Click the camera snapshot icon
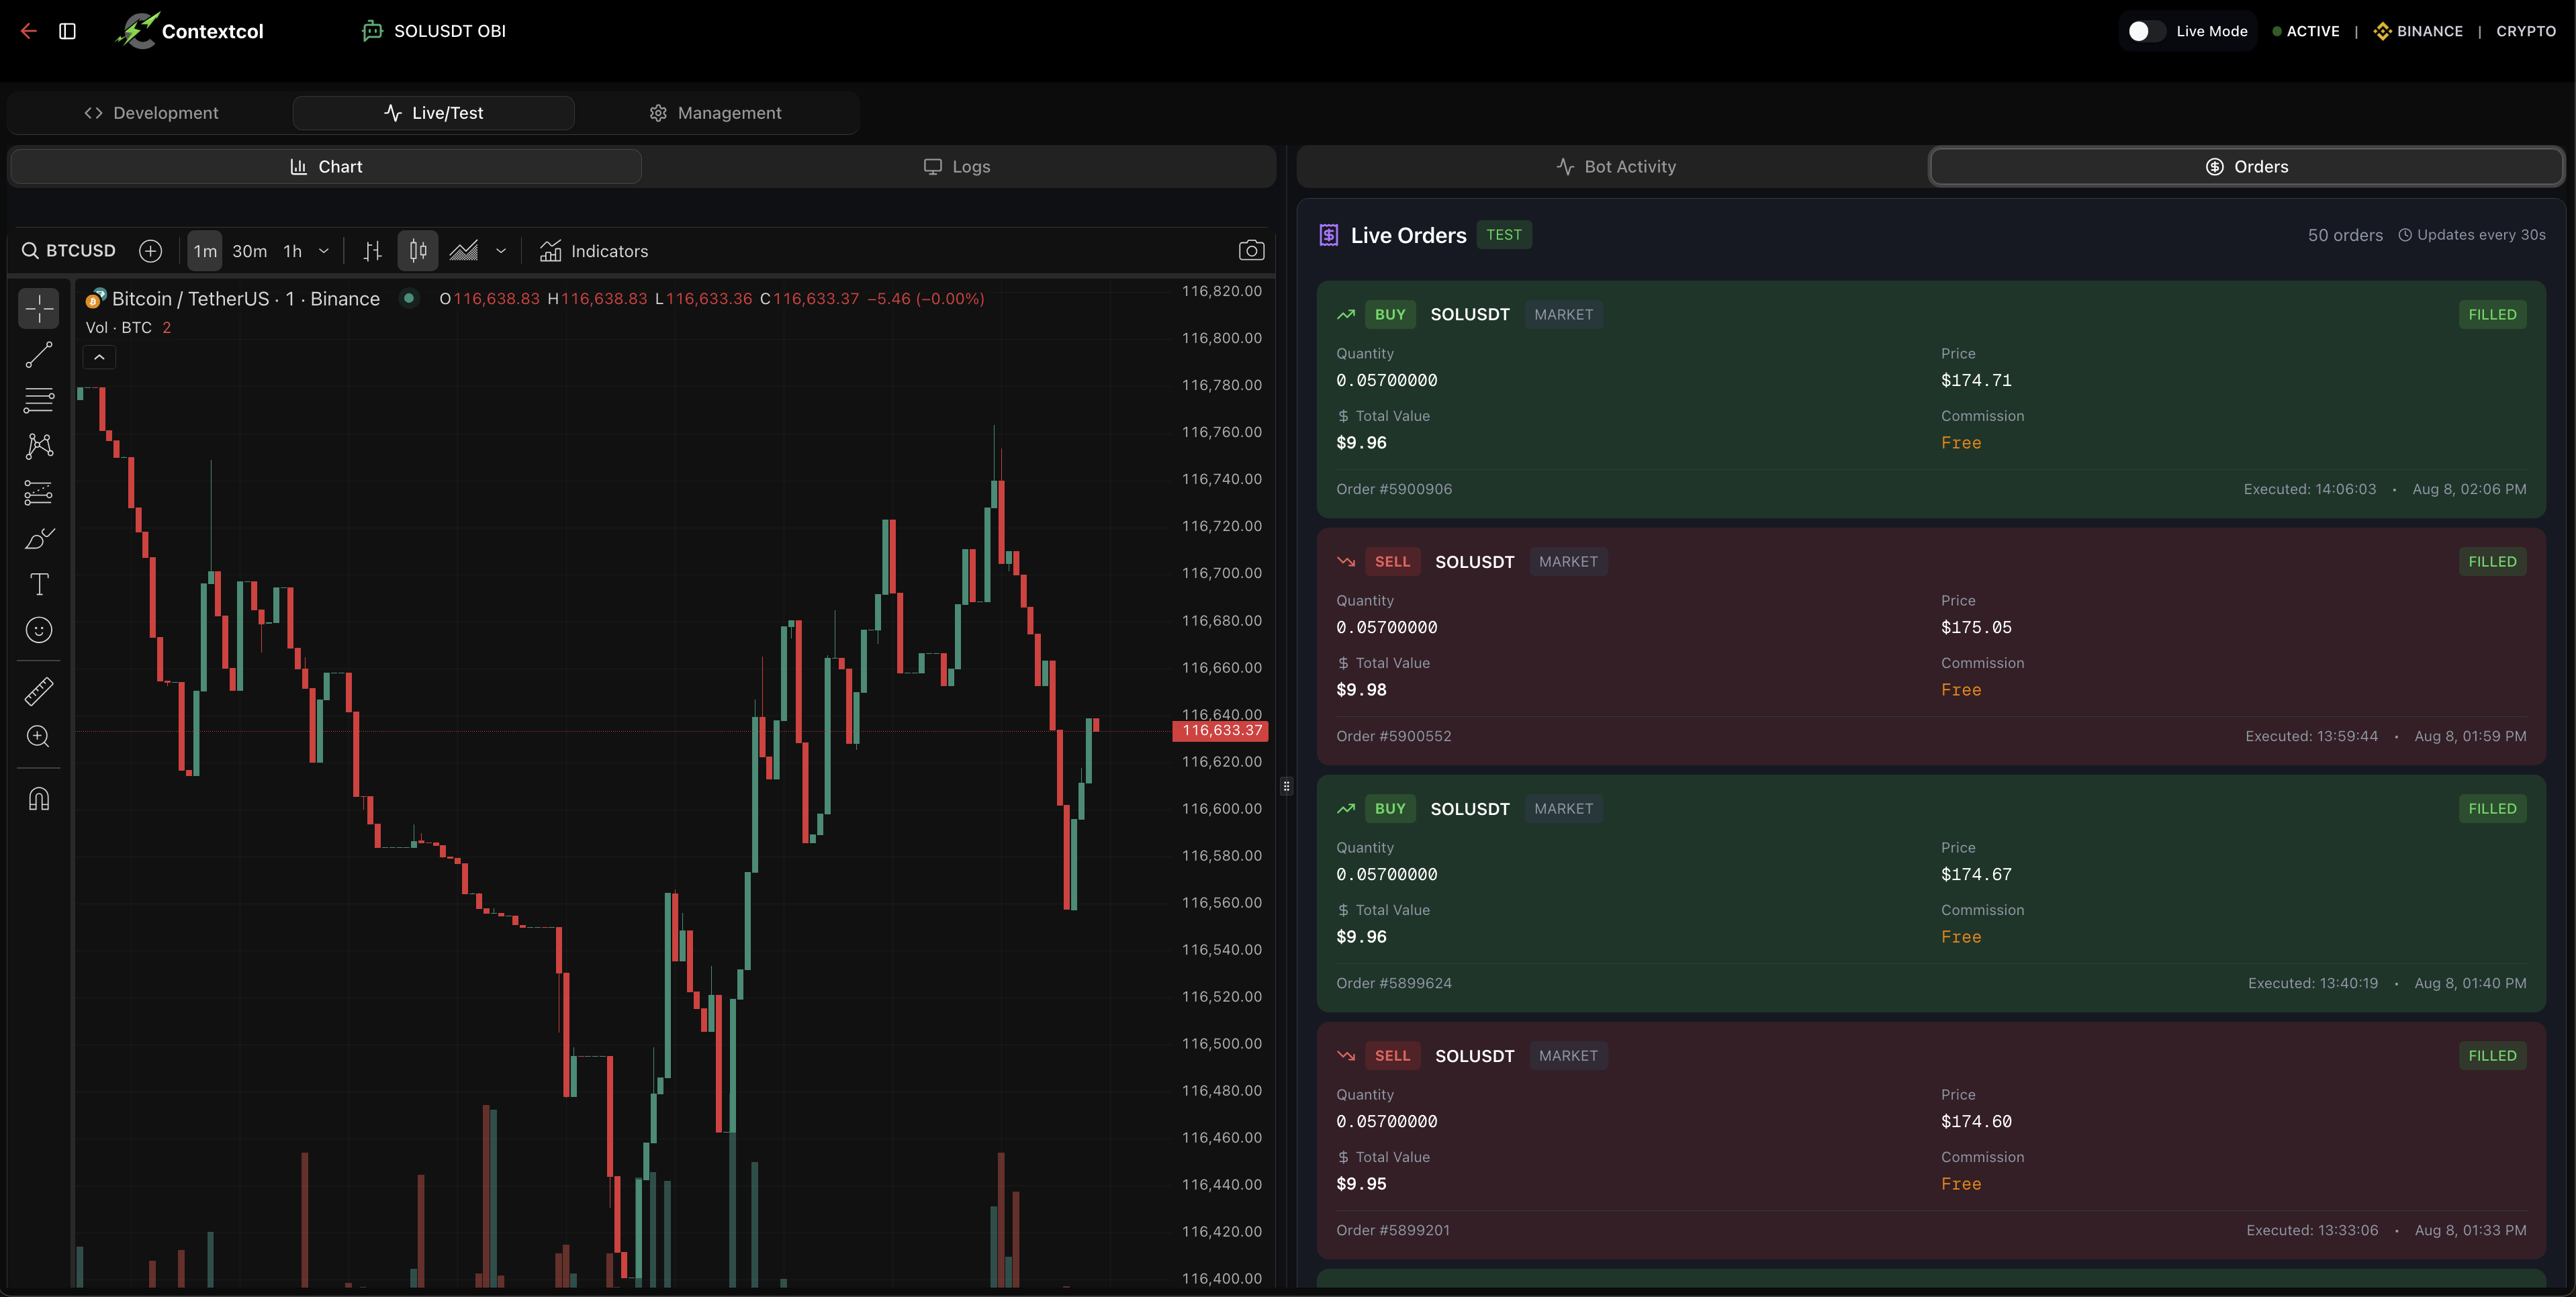The image size is (2576, 1297). (1251, 251)
